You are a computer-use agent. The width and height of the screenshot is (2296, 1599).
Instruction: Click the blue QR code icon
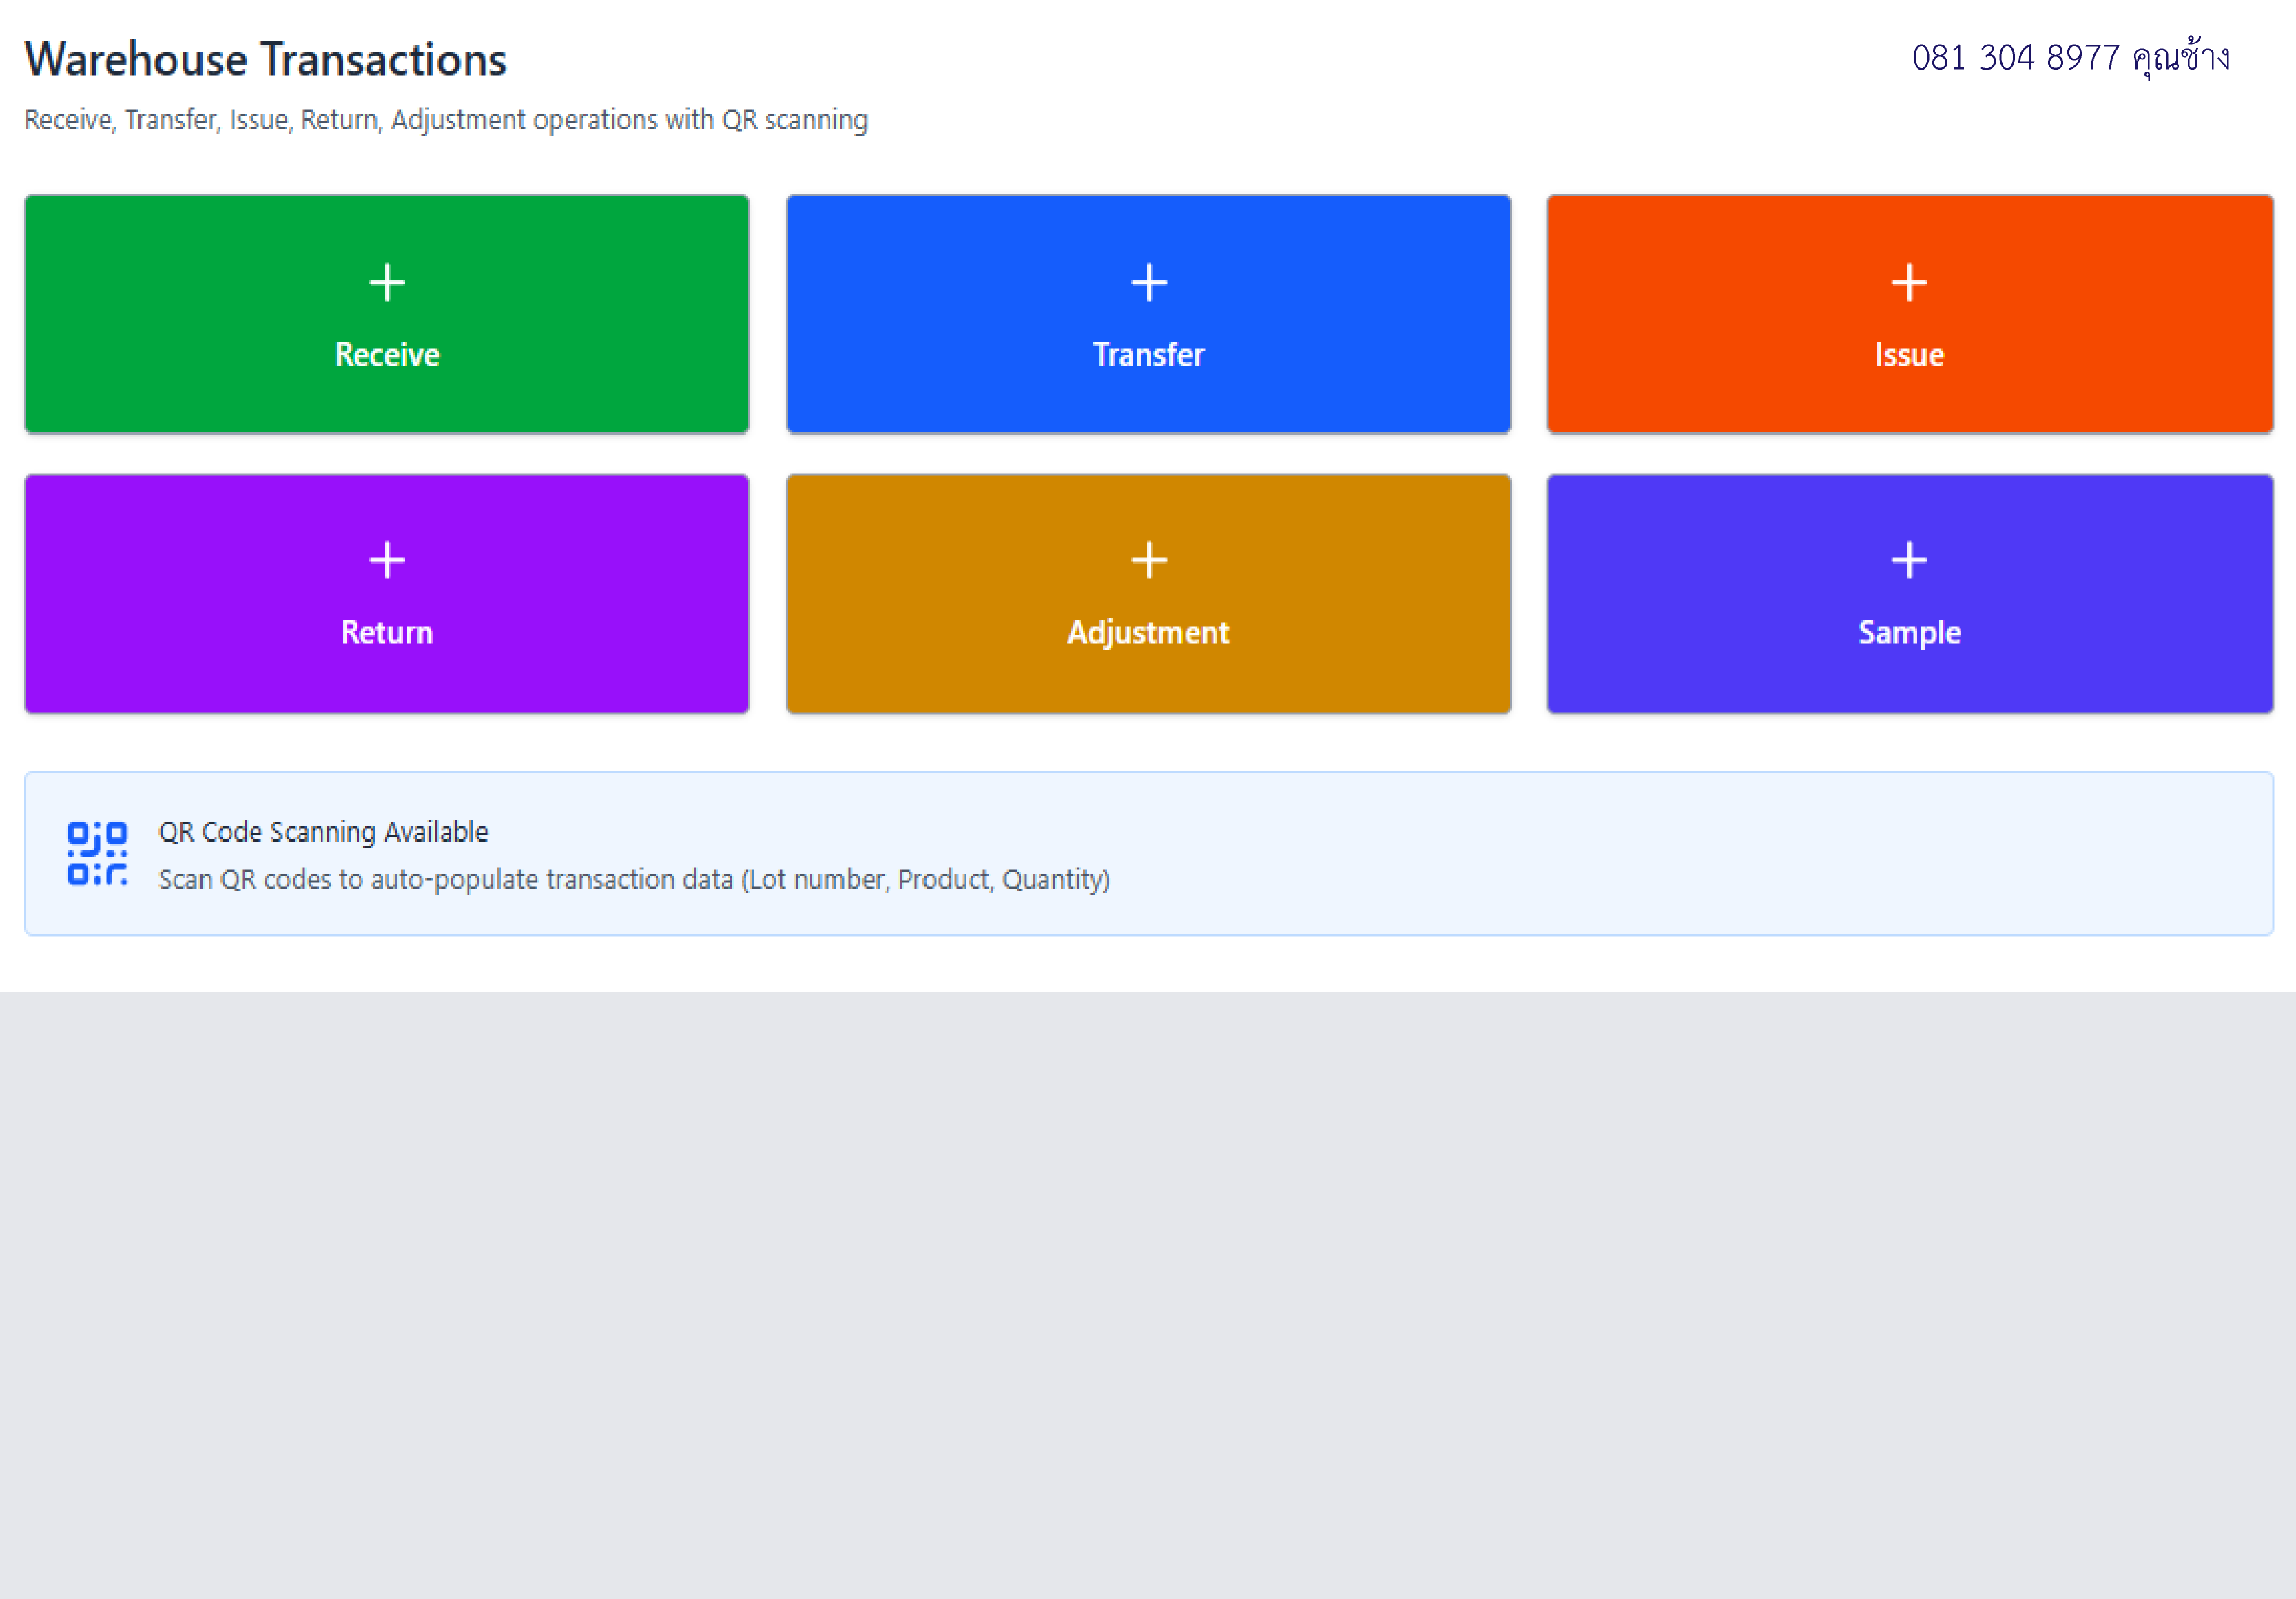(97, 853)
